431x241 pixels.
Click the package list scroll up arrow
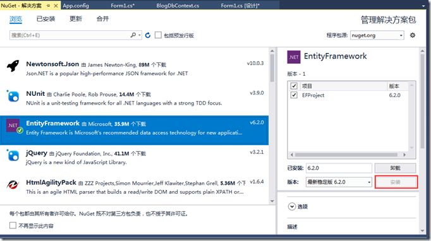coord(272,51)
